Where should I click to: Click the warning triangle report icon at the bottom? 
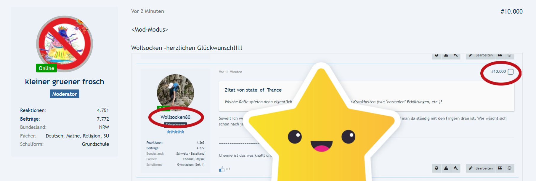[x=446, y=168]
